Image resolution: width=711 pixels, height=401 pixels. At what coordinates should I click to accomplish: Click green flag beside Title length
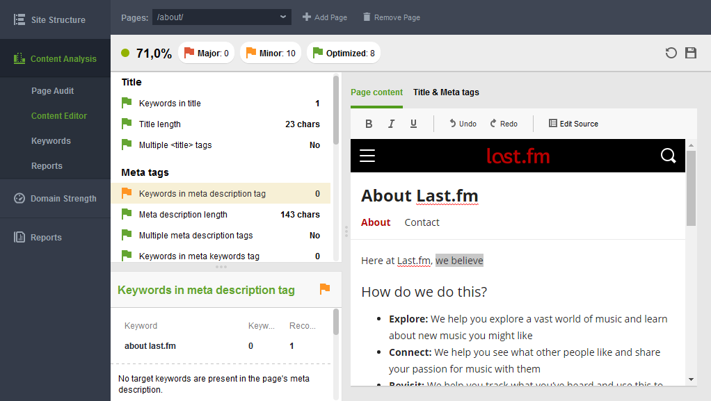tap(127, 124)
